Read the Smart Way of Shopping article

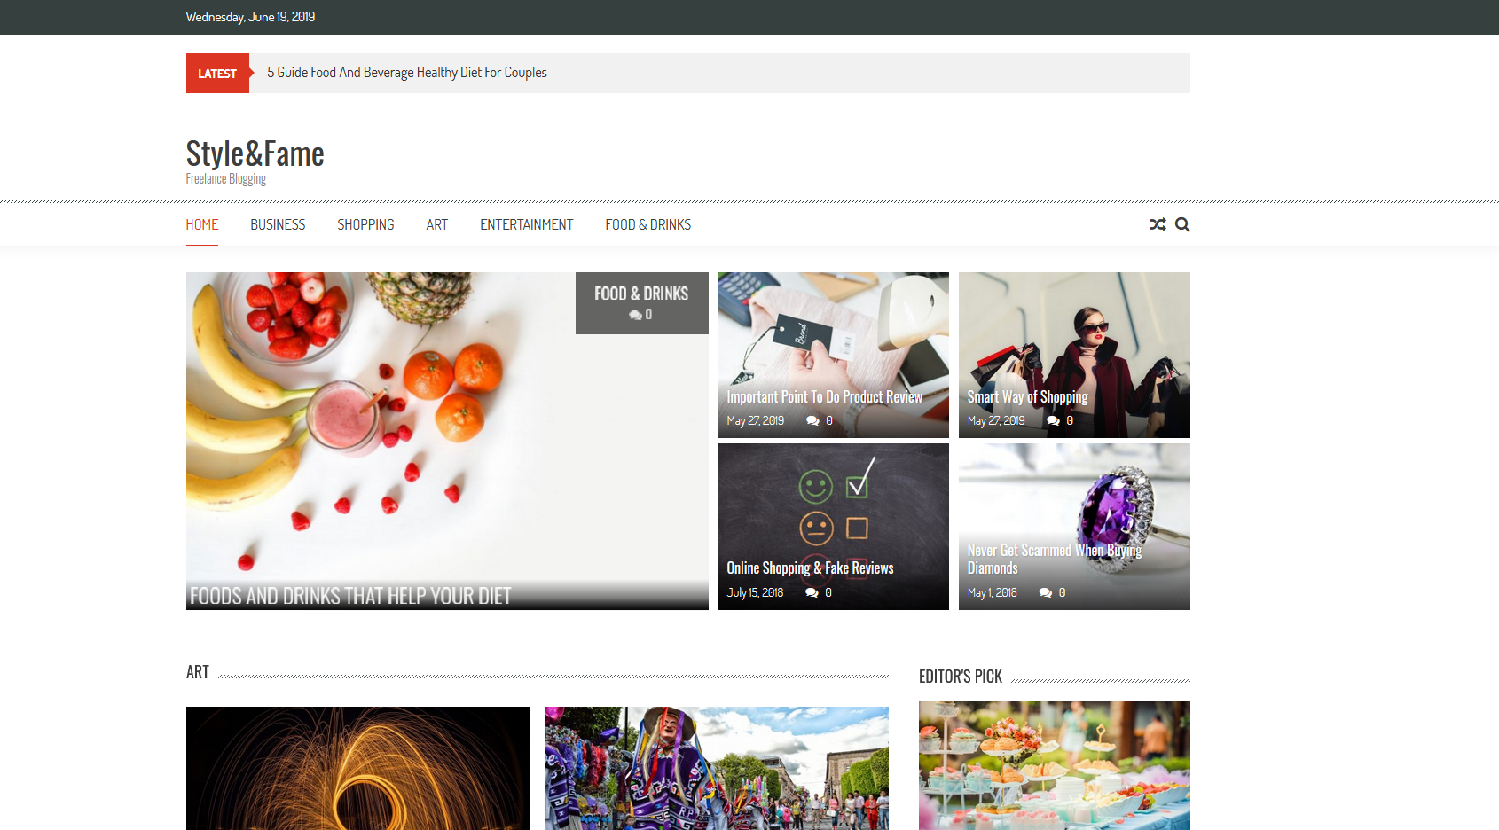tap(1028, 396)
